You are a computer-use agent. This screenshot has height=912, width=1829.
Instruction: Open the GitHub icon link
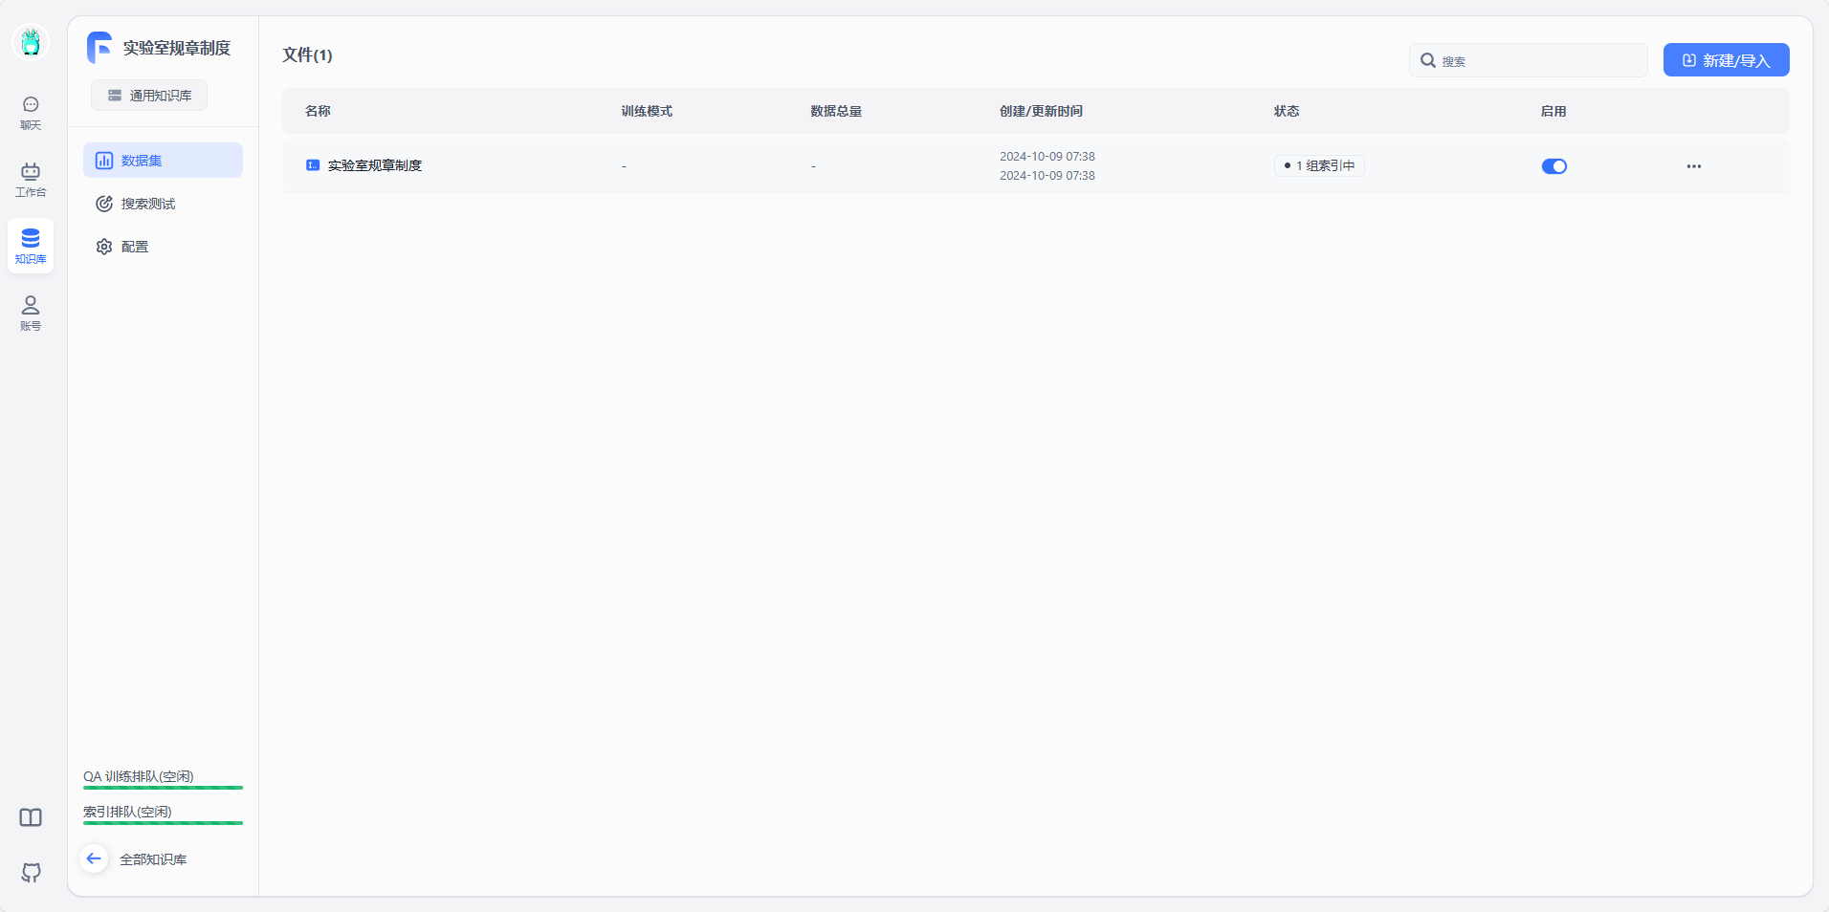point(31,872)
